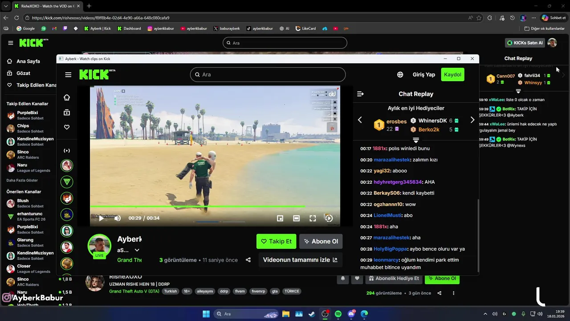Open three-dot more options for VOD

pos(454,293)
